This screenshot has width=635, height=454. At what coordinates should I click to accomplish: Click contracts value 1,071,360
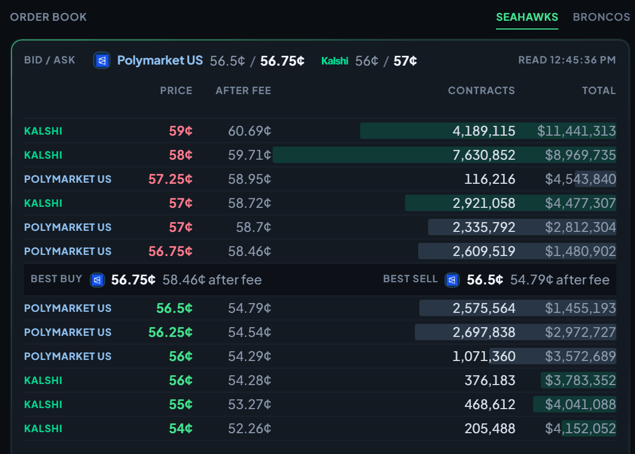(483, 356)
